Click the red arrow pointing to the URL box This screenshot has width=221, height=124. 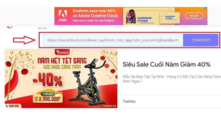(x=24, y=40)
